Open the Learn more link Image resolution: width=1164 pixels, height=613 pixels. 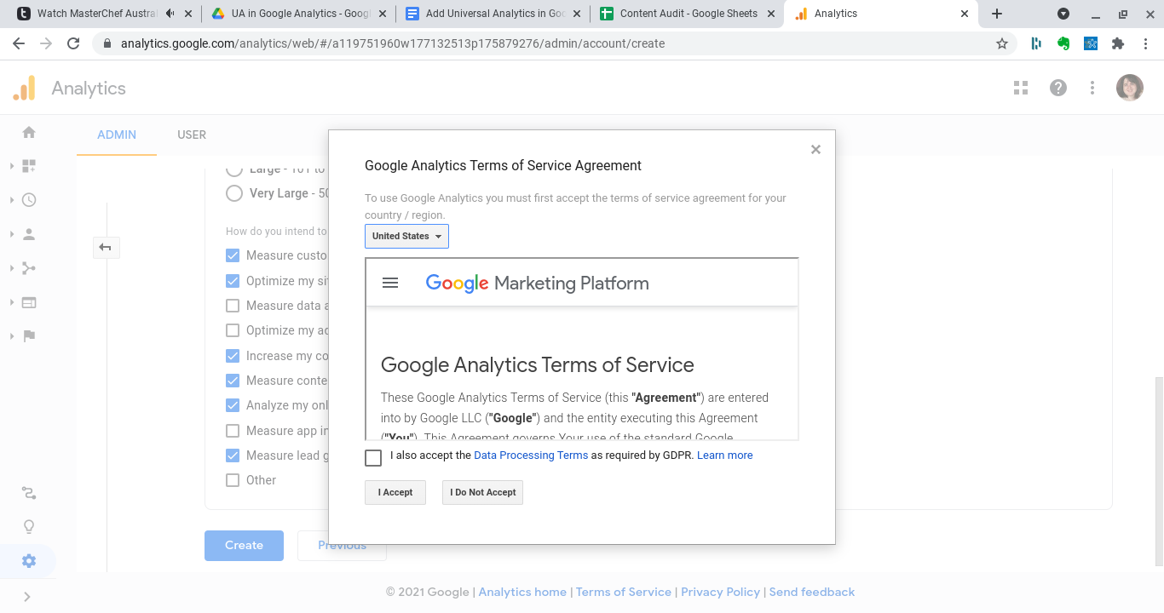(x=725, y=455)
